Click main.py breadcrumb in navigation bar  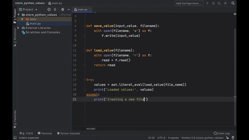[55, 3]
